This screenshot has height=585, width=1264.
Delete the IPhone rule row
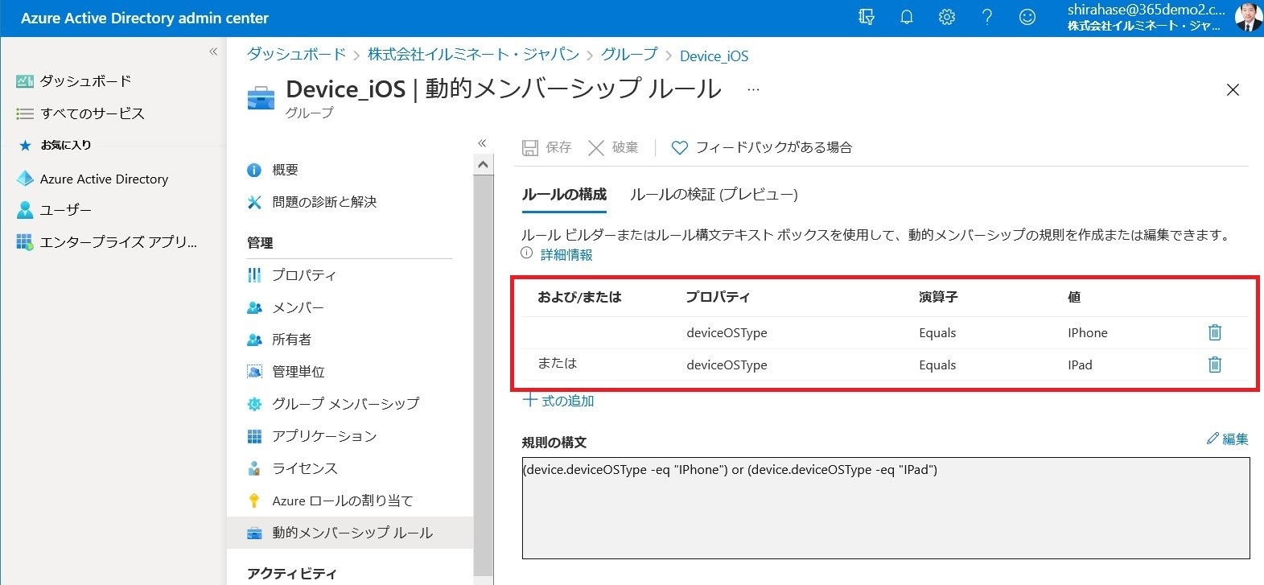(1215, 332)
